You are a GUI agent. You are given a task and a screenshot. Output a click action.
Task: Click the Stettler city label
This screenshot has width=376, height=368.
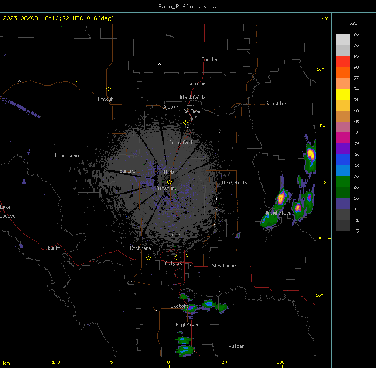point(277,104)
